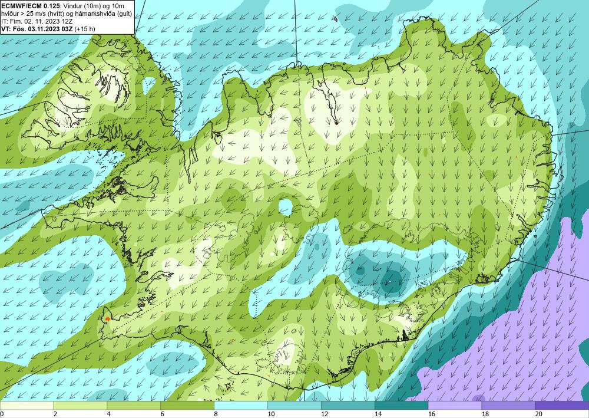Viewport: 589px width, 418px height.
Task: Click the pale cream 0–2 m/s legend swatch
Action: tap(27, 406)
